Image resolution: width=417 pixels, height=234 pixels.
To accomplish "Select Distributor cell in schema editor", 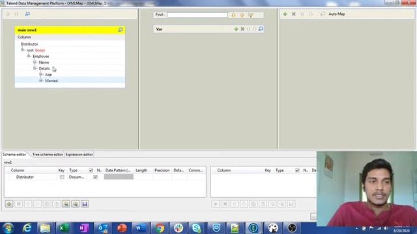I will pos(25,177).
